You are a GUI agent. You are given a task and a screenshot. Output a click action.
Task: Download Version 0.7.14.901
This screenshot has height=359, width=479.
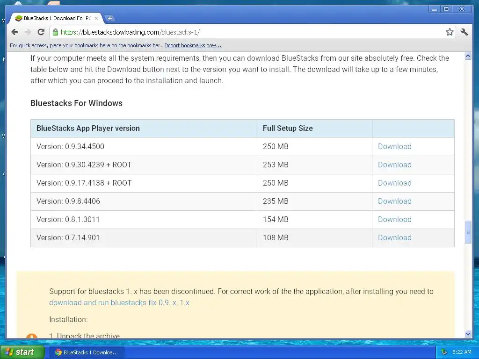point(394,238)
